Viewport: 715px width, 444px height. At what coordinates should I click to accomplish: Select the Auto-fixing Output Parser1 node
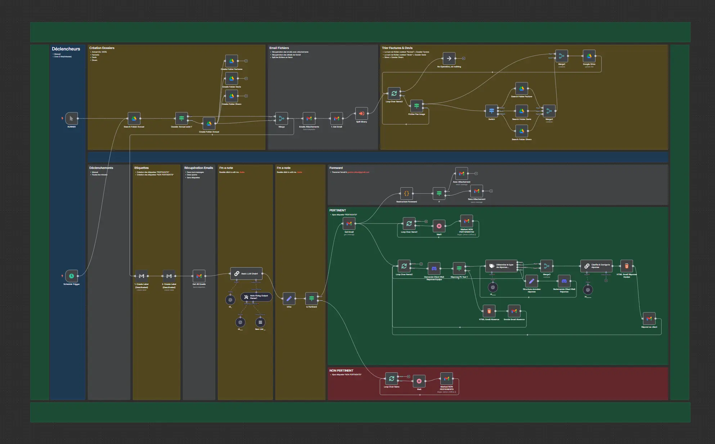point(256,297)
